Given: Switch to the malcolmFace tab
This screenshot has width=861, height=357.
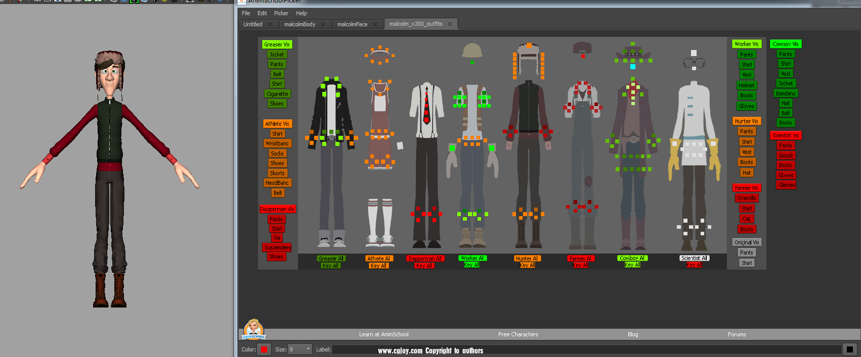Looking at the screenshot, I should pyautogui.click(x=352, y=24).
